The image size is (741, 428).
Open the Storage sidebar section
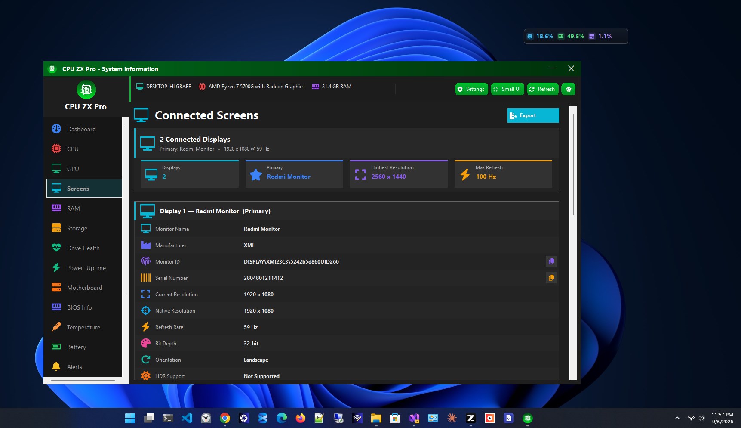84,228
